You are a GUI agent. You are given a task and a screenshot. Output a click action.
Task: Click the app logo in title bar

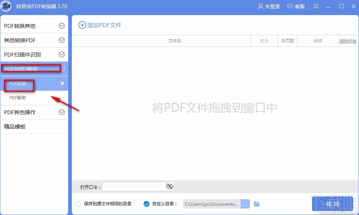6,6
